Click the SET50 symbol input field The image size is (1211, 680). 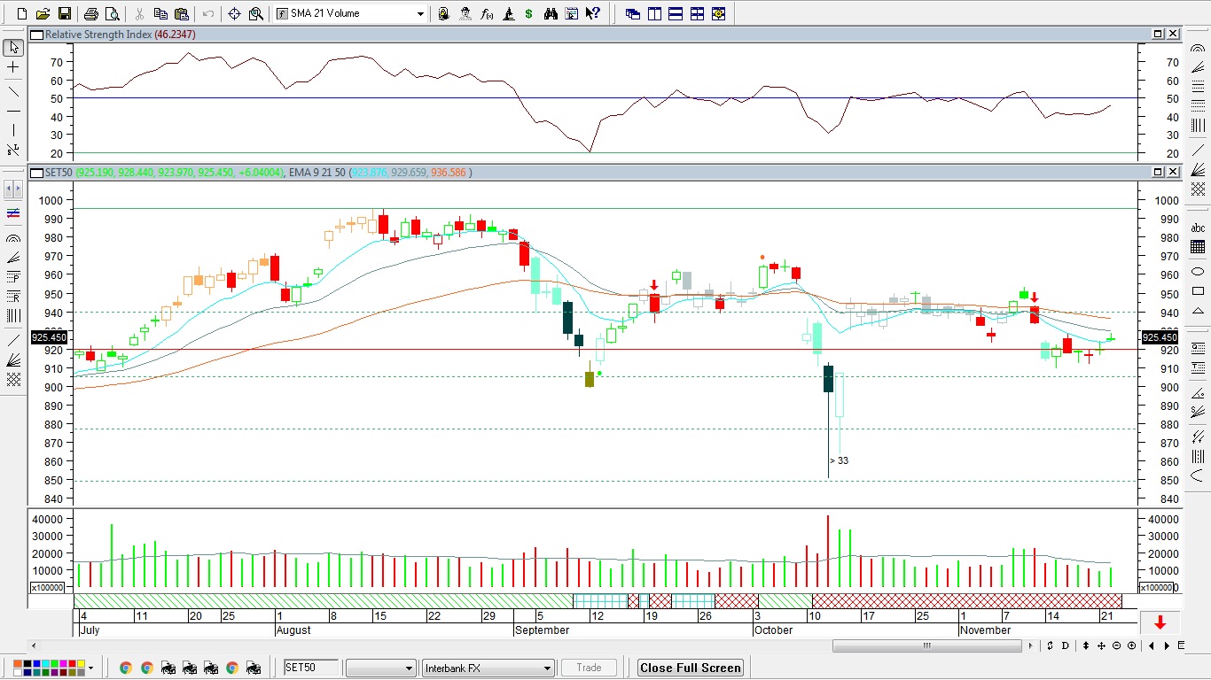(x=312, y=668)
